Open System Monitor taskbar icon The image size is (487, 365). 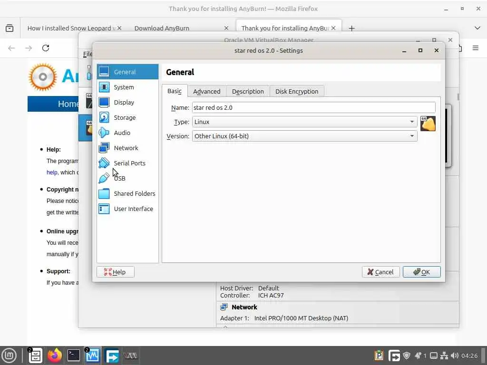[x=92, y=355]
